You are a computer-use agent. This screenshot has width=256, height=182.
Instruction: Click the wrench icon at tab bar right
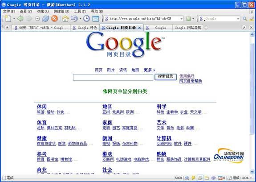pyautogui.click(x=244, y=28)
